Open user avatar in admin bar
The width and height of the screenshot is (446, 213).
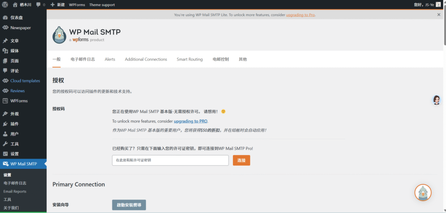point(438,4)
